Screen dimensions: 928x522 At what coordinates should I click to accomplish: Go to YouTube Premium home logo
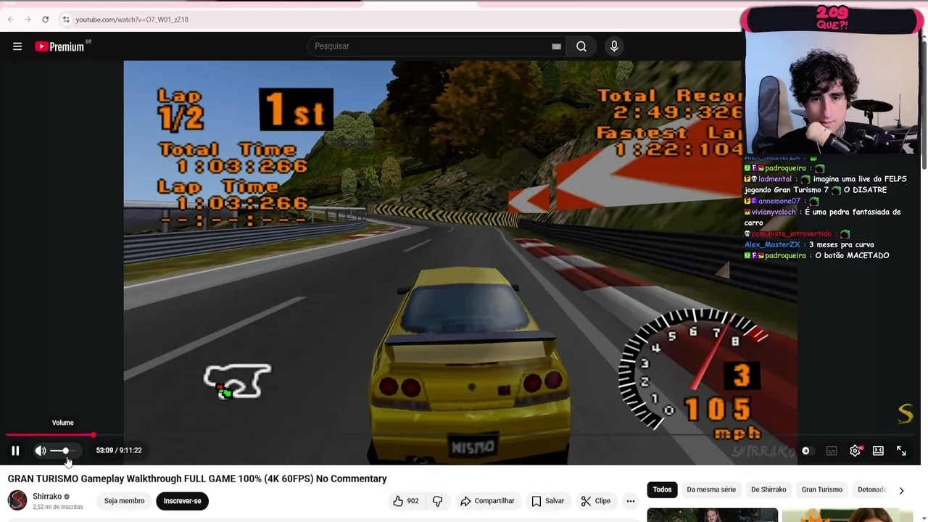pyautogui.click(x=59, y=46)
